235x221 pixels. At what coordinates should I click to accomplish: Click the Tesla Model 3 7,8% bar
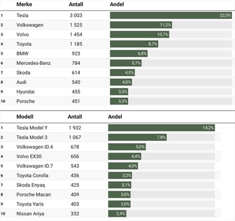(137, 137)
